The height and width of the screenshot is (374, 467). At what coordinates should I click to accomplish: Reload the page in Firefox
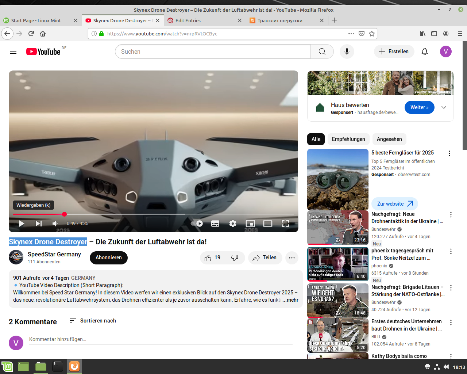pos(31,34)
